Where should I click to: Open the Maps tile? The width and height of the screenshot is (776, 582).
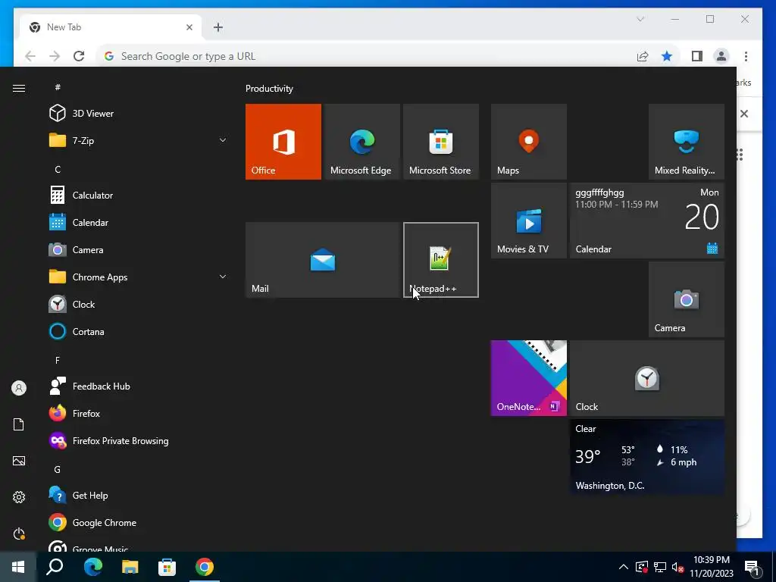(x=528, y=142)
